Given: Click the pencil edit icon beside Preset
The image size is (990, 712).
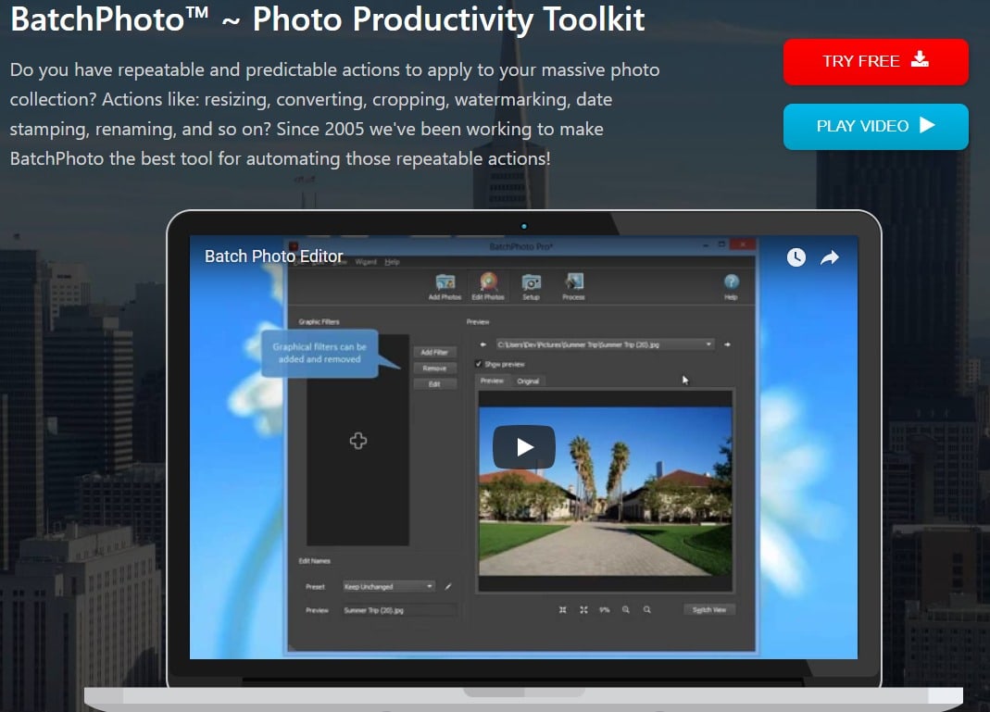Looking at the screenshot, I should click(x=448, y=586).
